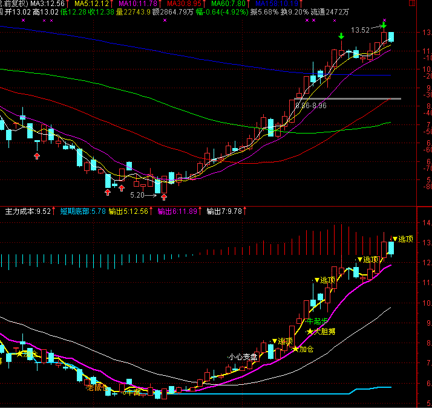
Task: Select the 输出5:12.56 output label
Action: tap(129, 211)
